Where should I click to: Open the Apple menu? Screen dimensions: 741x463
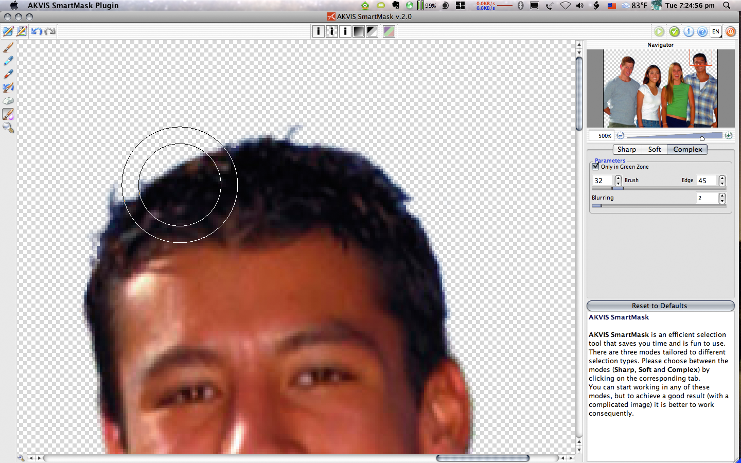14,6
